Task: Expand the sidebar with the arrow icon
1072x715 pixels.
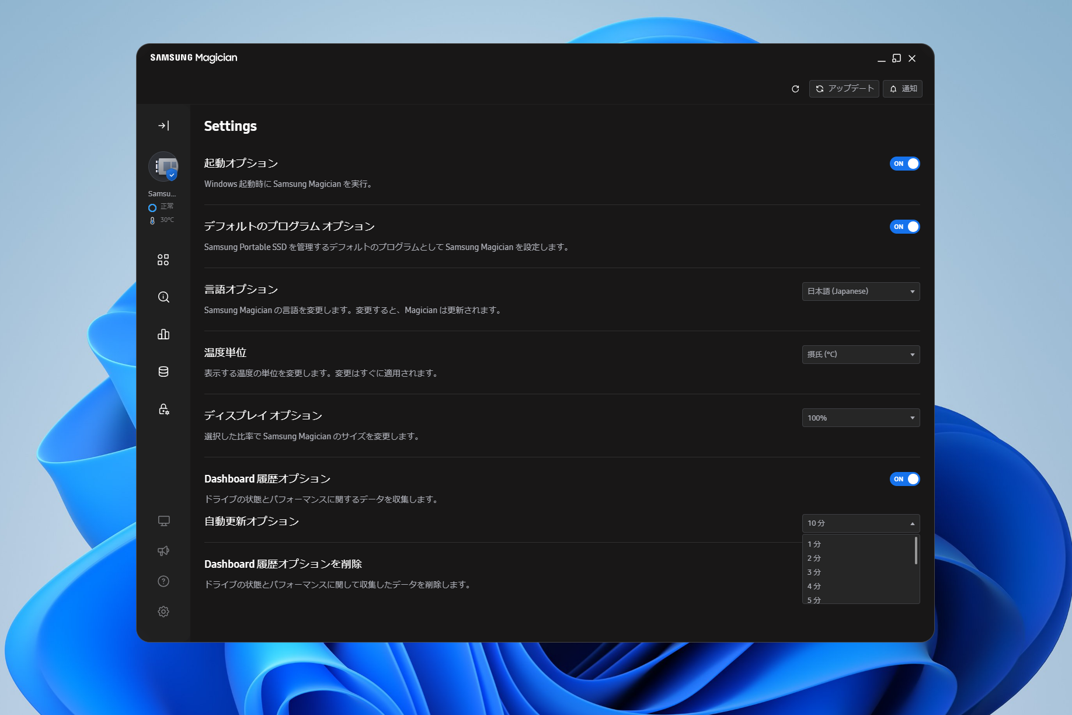Action: [x=163, y=126]
